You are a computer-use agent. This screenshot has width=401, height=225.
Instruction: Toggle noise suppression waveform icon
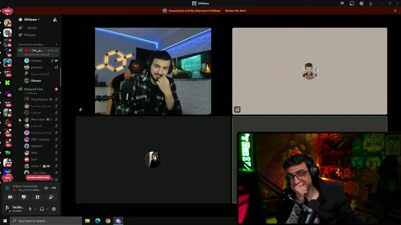46,188
